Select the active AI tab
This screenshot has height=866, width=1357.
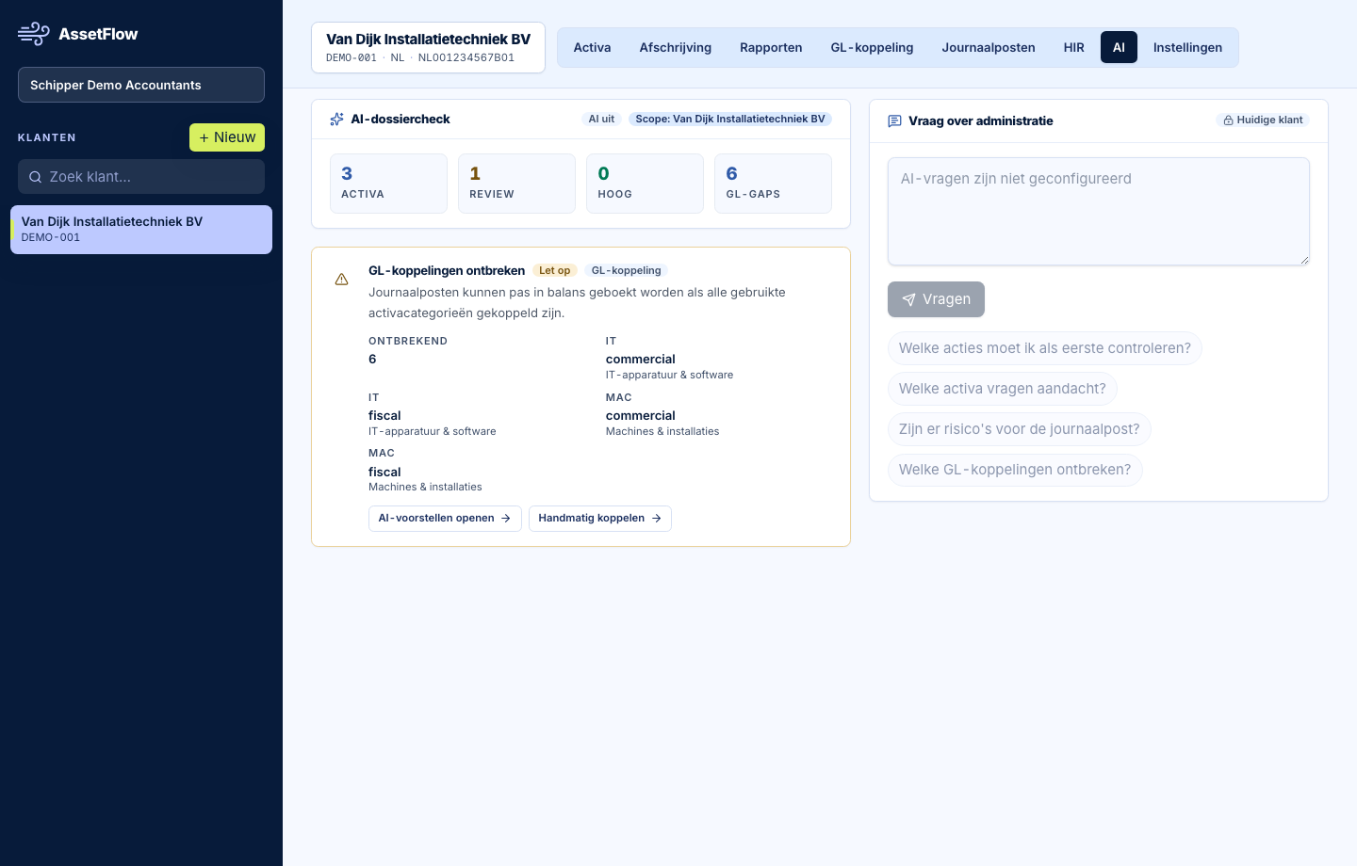1119,48
